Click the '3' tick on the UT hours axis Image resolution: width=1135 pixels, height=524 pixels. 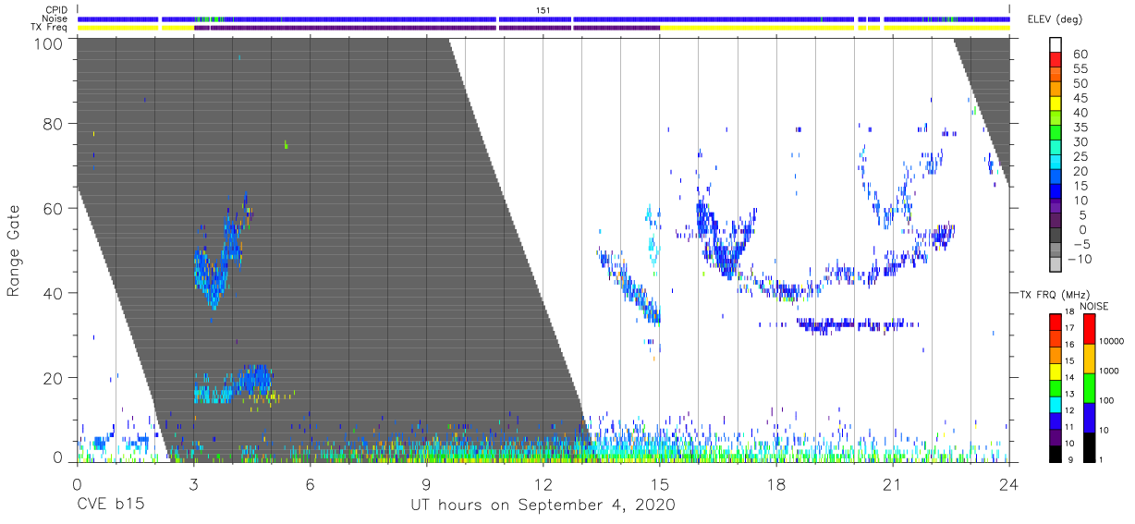(x=193, y=482)
